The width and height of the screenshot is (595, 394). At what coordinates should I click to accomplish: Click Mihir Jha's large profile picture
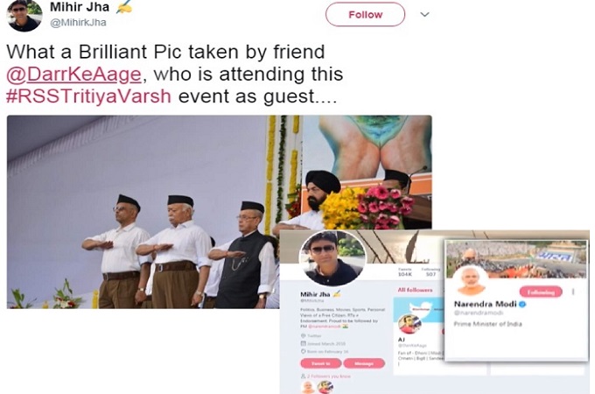coord(332,258)
